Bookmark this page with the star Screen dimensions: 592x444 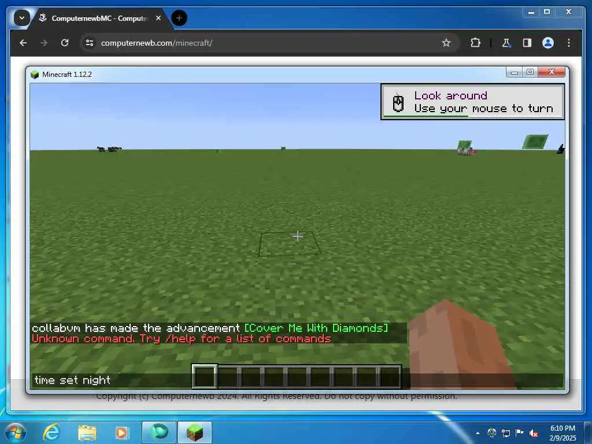pyautogui.click(x=446, y=43)
